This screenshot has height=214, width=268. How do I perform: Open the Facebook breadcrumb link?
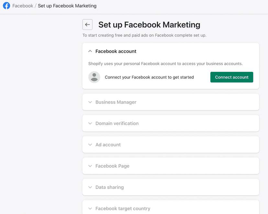click(x=23, y=6)
